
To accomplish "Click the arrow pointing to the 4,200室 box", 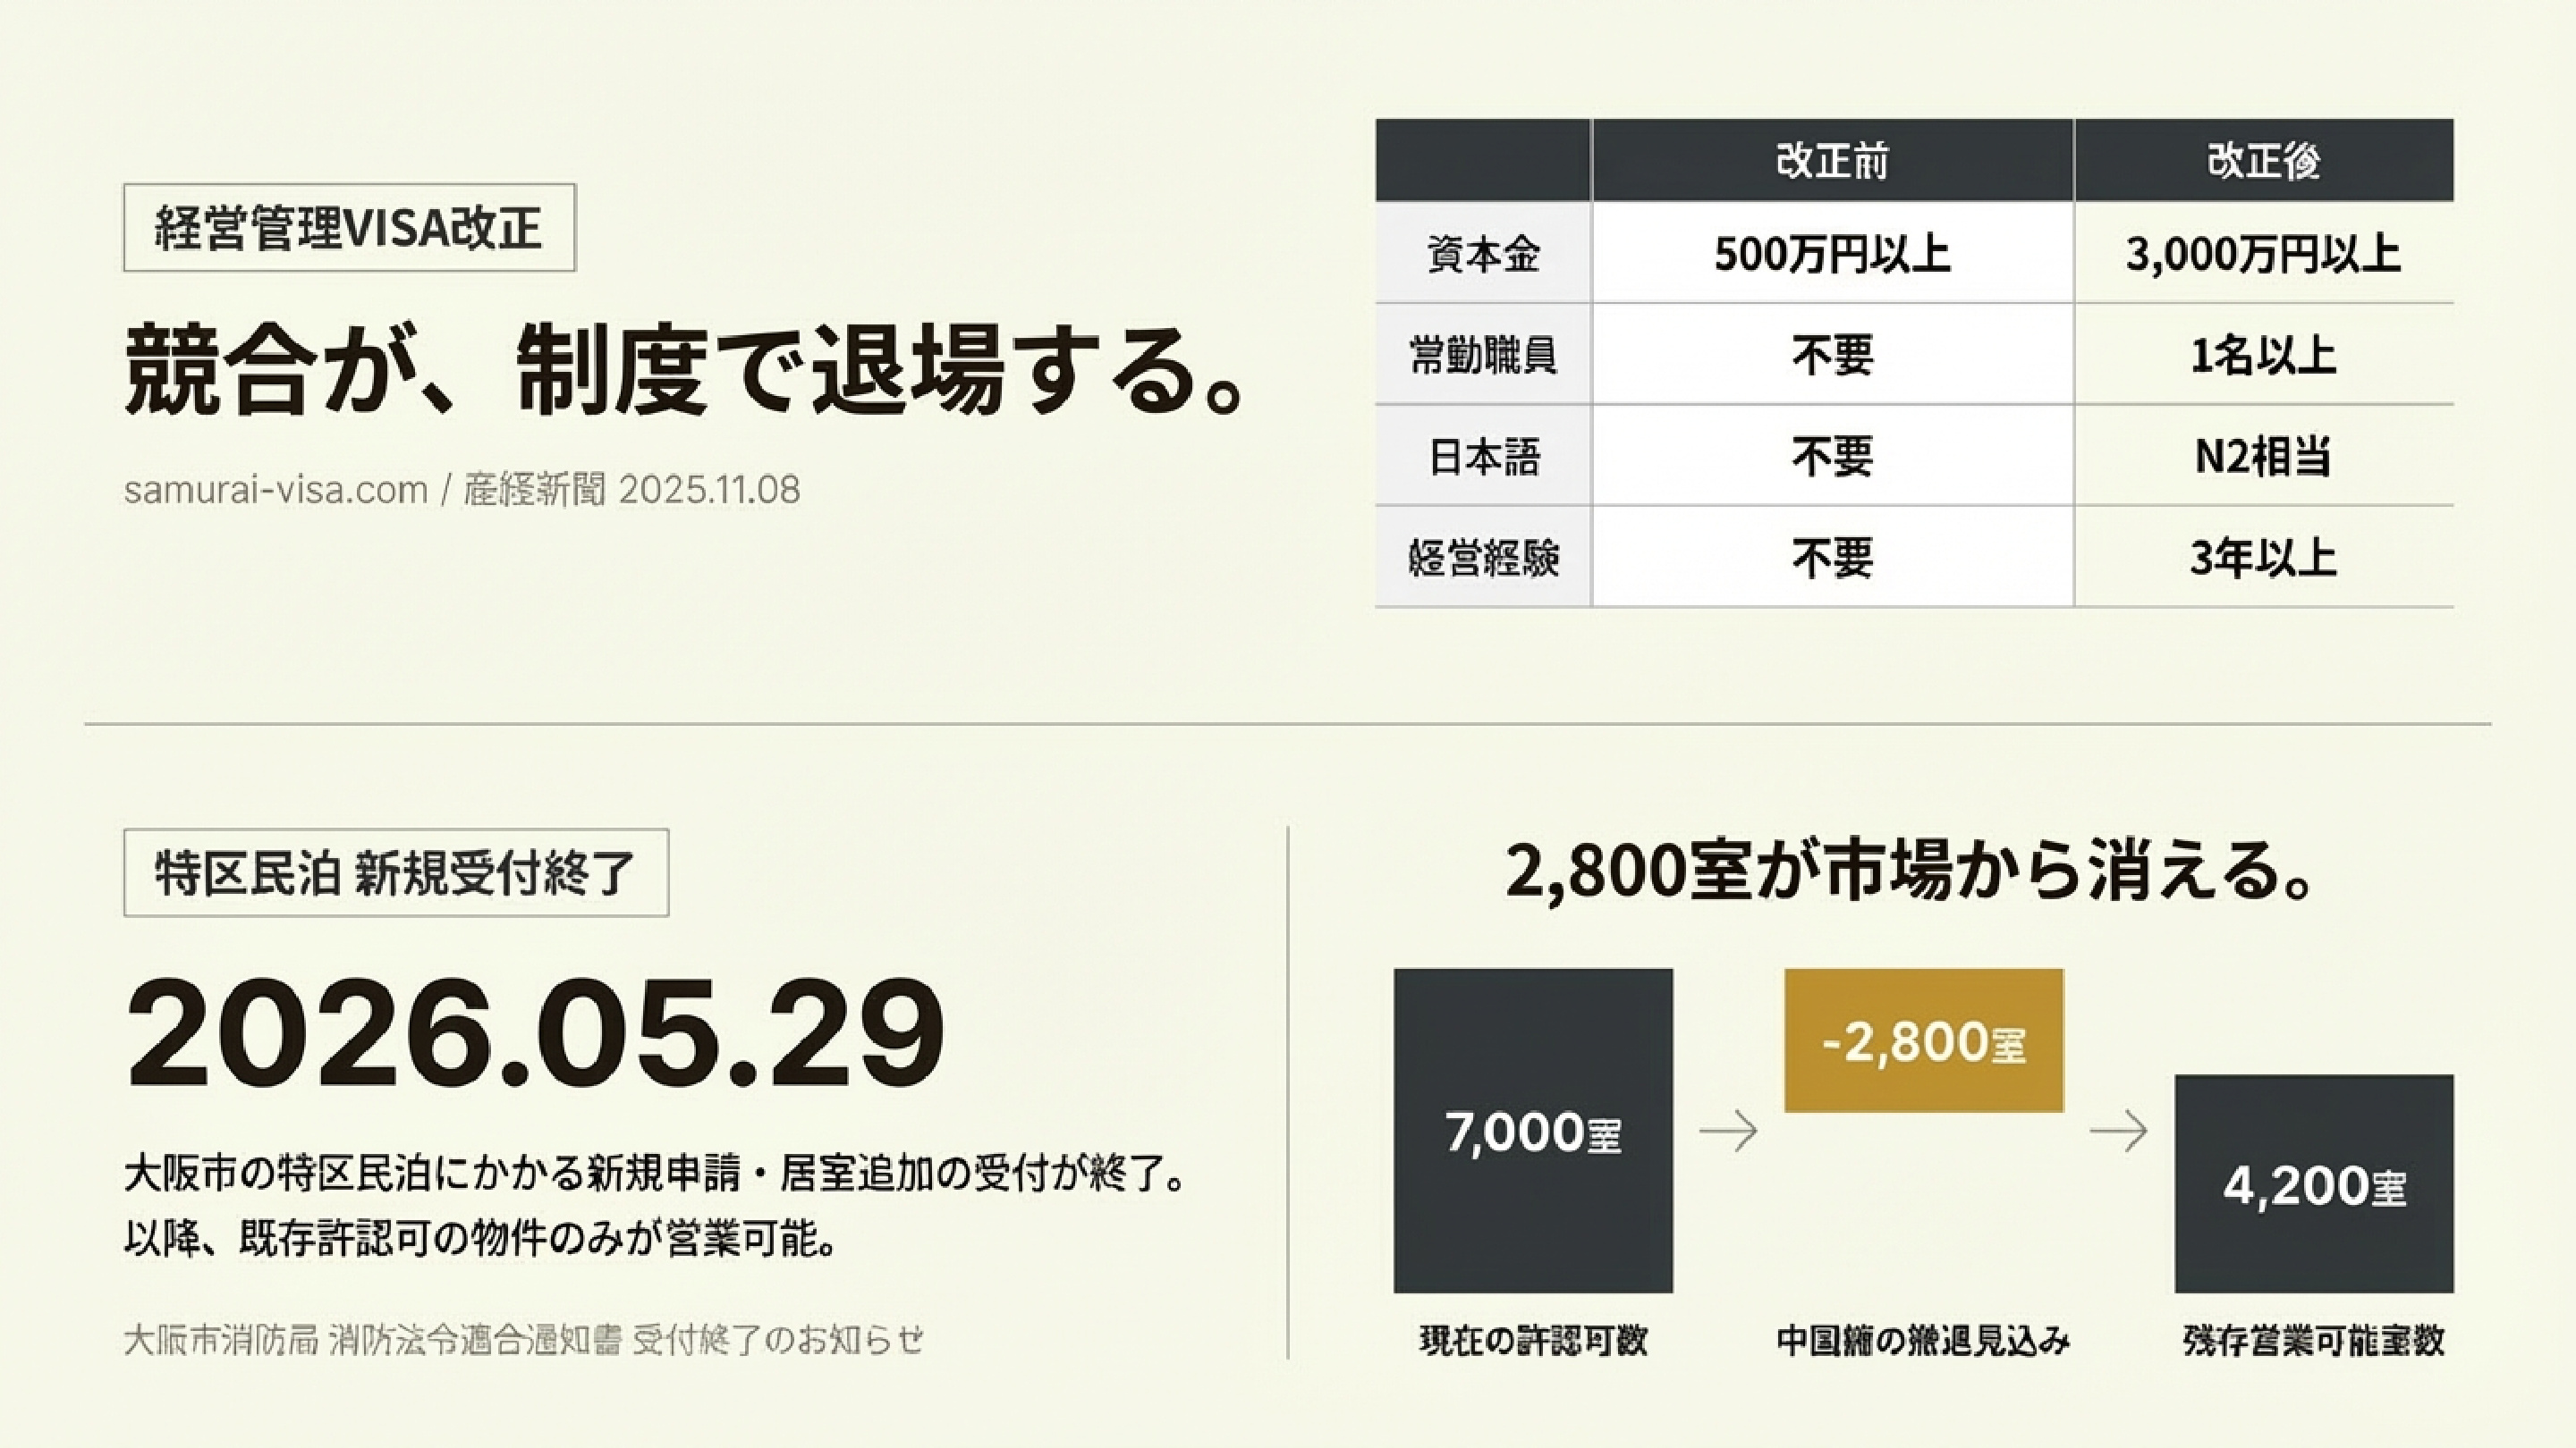I will [2118, 1132].
